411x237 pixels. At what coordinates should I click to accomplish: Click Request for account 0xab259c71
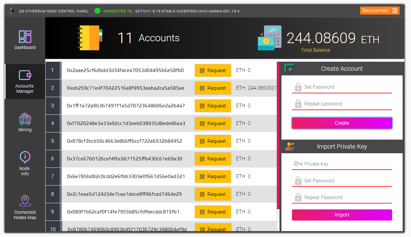click(x=213, y=88)
